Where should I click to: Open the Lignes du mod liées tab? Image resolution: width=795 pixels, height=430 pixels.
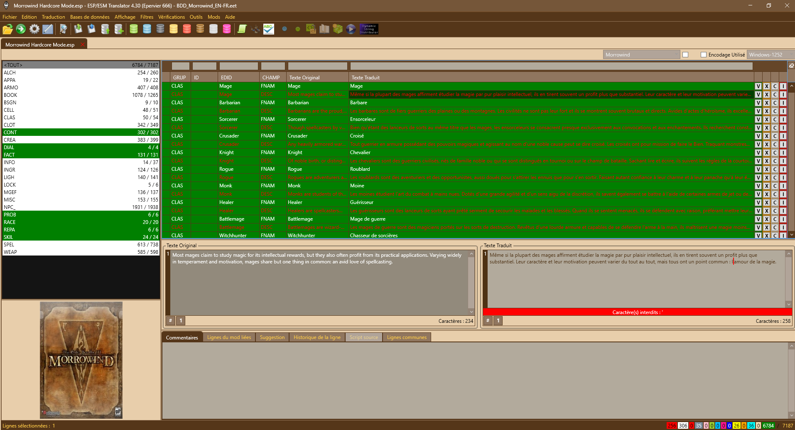(x=229, y=337)
